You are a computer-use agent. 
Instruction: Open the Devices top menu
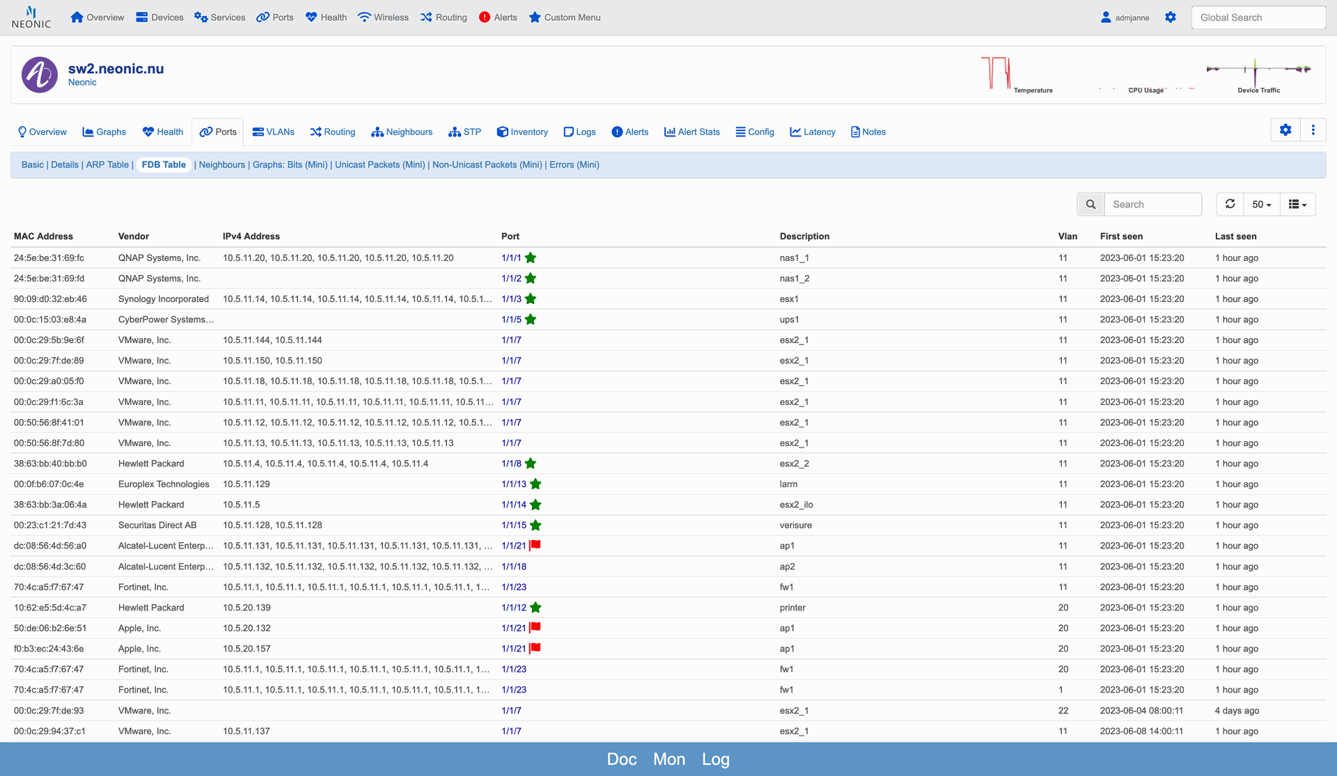tap(159, 17)
